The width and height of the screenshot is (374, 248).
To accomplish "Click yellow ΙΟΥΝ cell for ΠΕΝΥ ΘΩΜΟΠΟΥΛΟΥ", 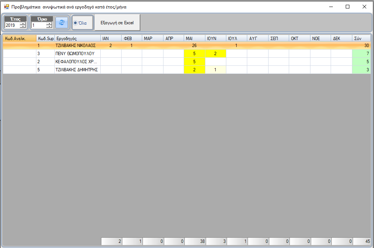I will click(216, 54).
